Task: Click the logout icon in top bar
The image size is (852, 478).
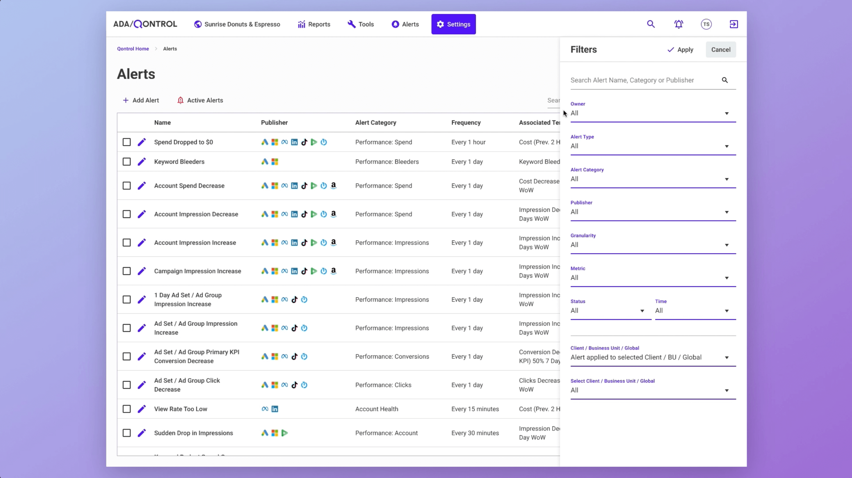Action: point(733,24)
